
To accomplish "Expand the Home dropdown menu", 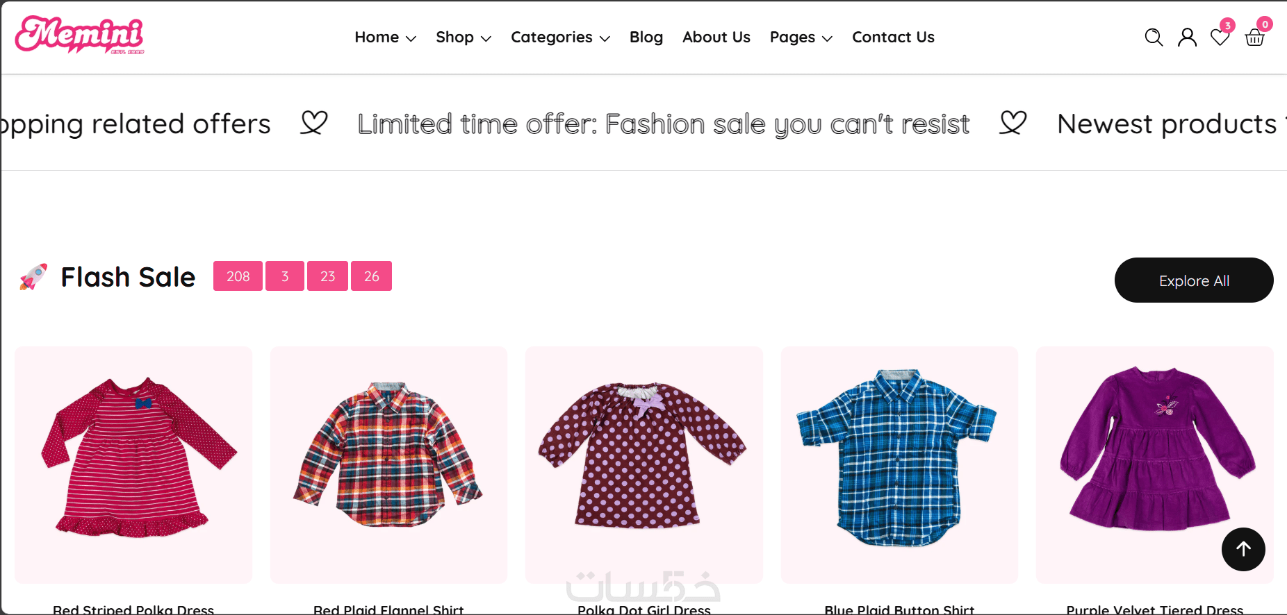I will pos(385,37).
